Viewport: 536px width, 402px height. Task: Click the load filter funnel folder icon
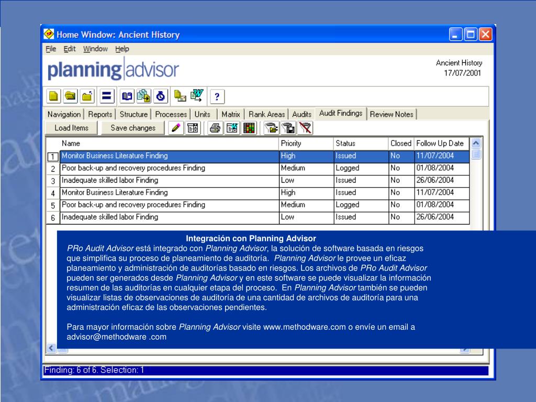click(272, 128)
